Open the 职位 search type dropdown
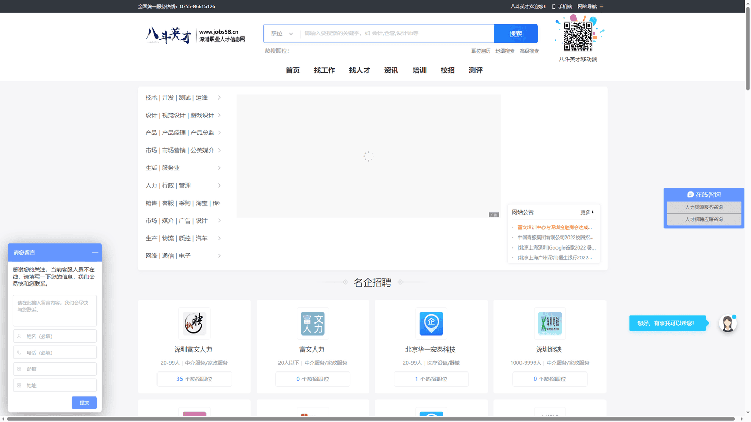The image size is (751, 422). pos(282,33)
